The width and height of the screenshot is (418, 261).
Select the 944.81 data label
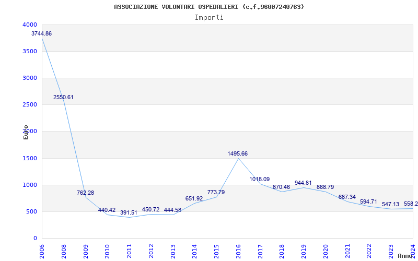303,183
